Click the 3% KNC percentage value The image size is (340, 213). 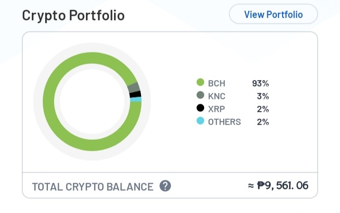pyautogui.click(x=263, y=96)
